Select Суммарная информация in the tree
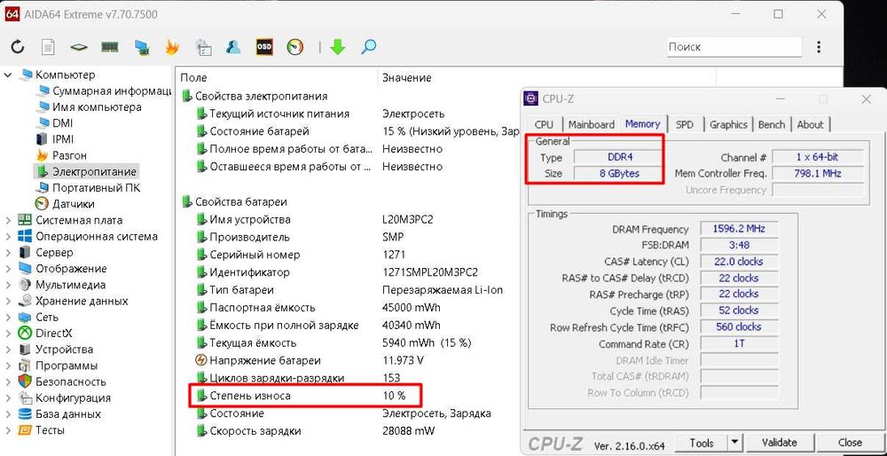This screenshot has height=456, width=887. pyautogui.click(x=112, y=90)
